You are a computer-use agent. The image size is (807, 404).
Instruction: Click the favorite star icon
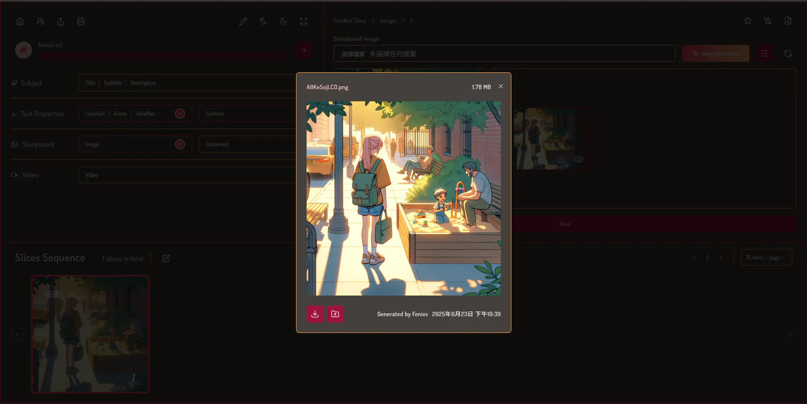point(748,21)
